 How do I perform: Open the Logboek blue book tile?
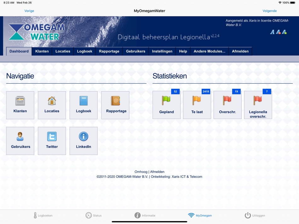pyautogui.click(x=83, y=105)
